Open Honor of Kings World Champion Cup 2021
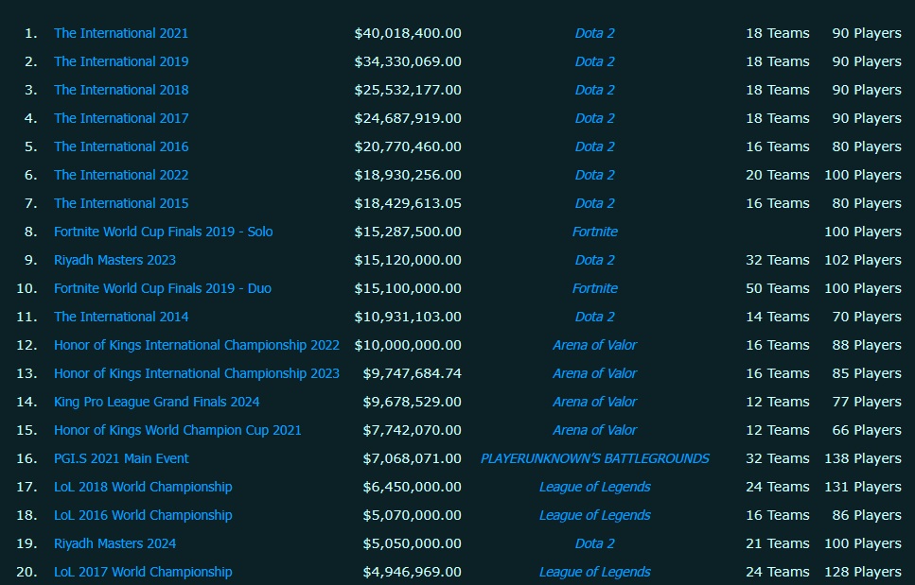 [177, 430]
